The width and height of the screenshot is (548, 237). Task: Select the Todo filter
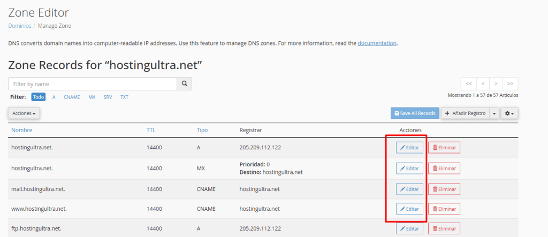pos(39,97)
